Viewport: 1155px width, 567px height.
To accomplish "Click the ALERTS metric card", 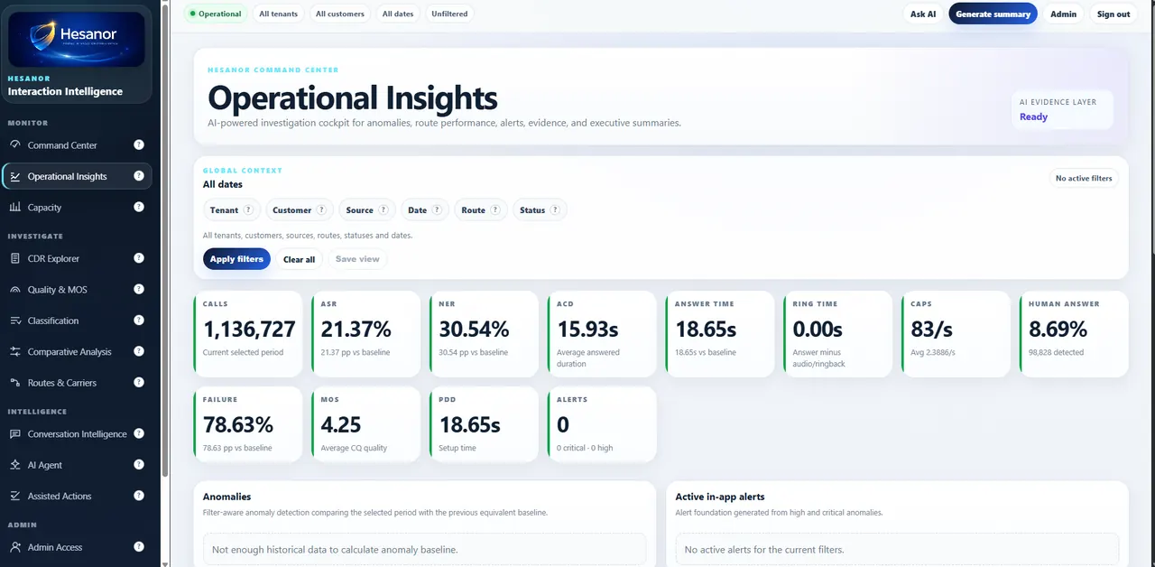I will (x=602, y=424).
